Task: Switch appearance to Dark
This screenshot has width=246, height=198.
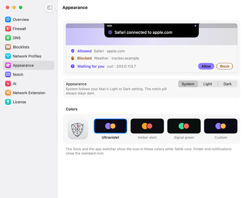Action: (227, 84)
